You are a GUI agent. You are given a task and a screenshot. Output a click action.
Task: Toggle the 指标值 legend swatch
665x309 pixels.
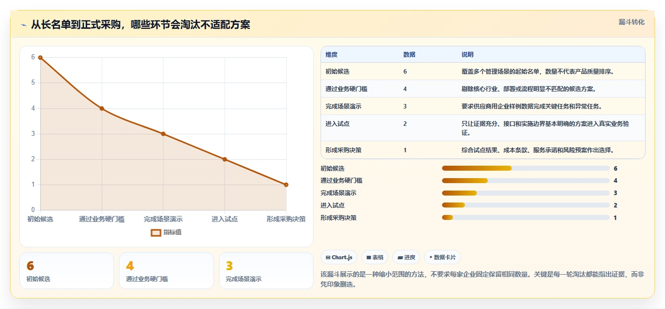(x=156, y=232)
